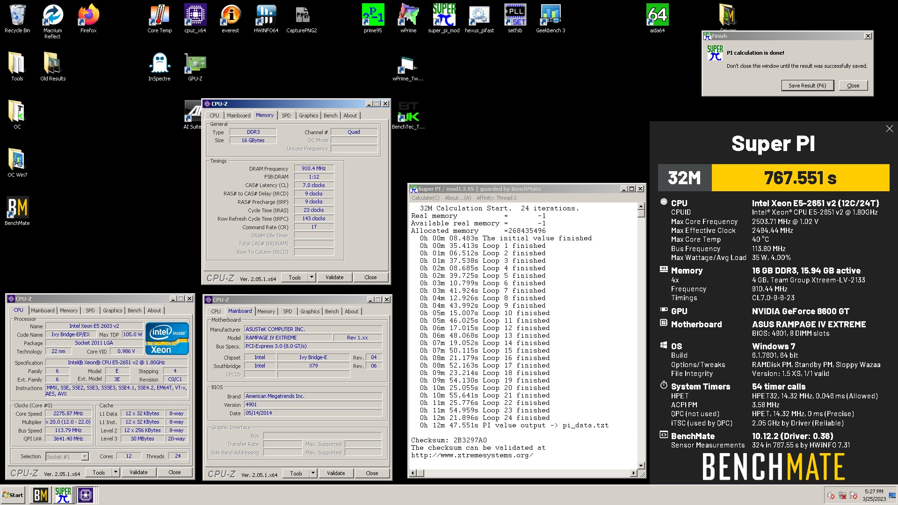
Task: Click Save Result (F6) button
Action: [807, 86]
